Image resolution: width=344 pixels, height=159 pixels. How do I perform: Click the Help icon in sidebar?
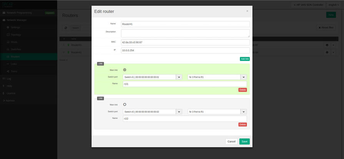pyautogui.click(x=4, y=86)
